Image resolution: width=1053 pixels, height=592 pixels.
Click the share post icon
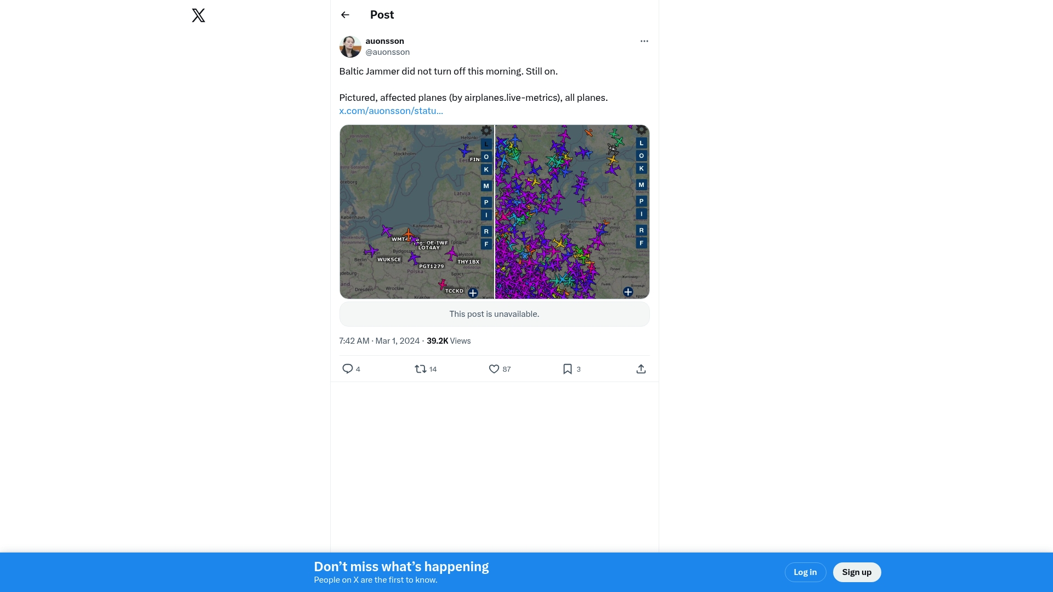[x=641, y=369]
